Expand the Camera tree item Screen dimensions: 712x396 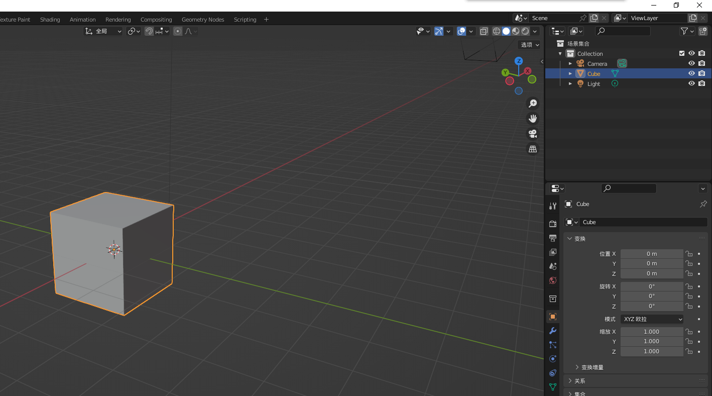coord(570,64)
